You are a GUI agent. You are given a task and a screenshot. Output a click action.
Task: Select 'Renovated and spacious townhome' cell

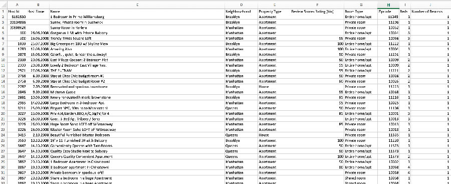[137, 87]
